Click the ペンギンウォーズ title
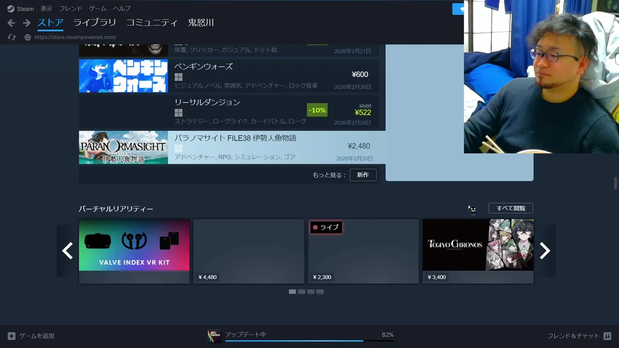 click(204, 67)
